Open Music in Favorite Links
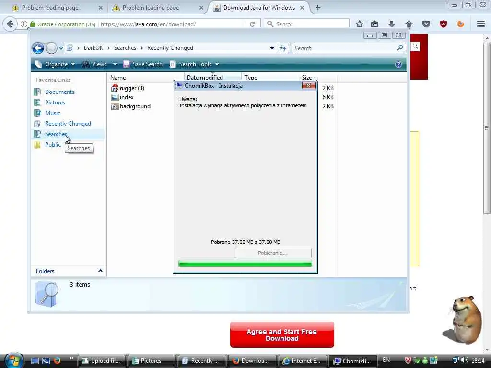 click(53, 113)
